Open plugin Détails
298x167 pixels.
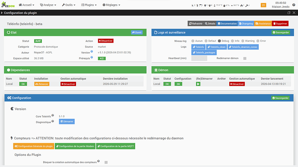(210, 24)
